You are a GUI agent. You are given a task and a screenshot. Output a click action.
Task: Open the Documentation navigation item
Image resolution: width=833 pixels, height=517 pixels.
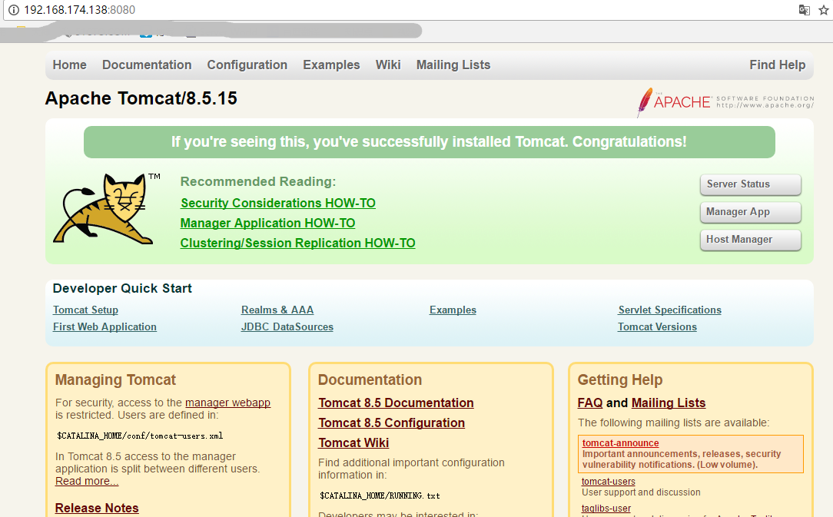(147, 65)
